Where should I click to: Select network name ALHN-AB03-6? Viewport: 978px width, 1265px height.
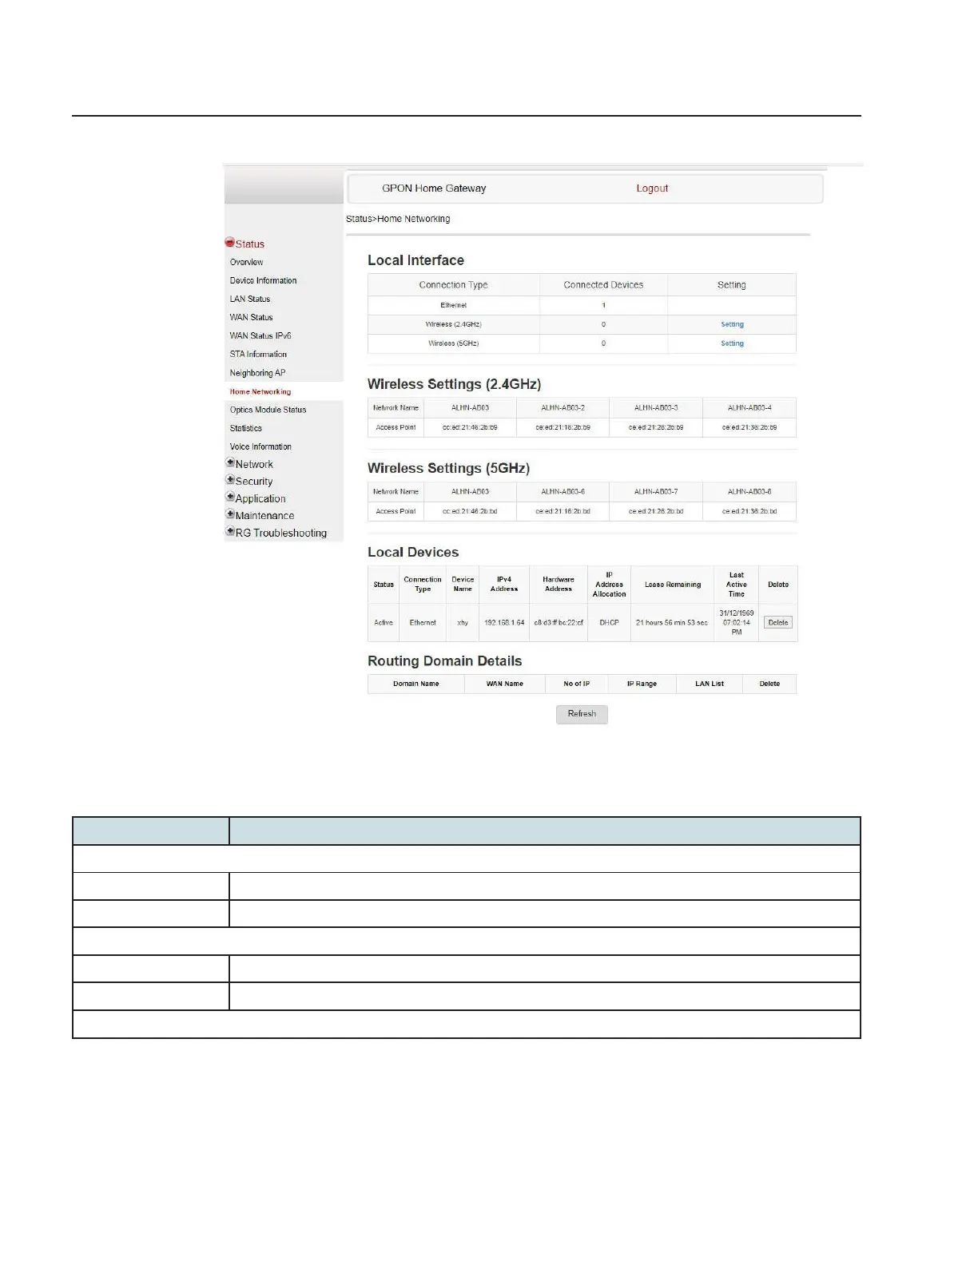(563, 492)
